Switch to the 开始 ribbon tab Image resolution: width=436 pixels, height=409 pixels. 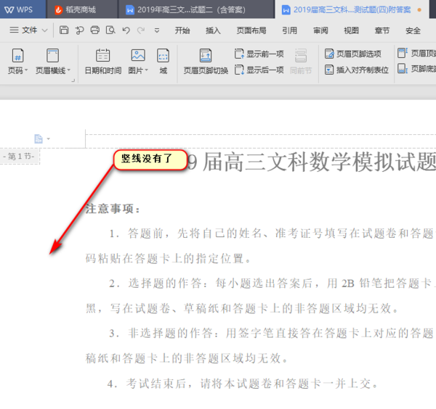pyautogui.click(x=182, y=30)
